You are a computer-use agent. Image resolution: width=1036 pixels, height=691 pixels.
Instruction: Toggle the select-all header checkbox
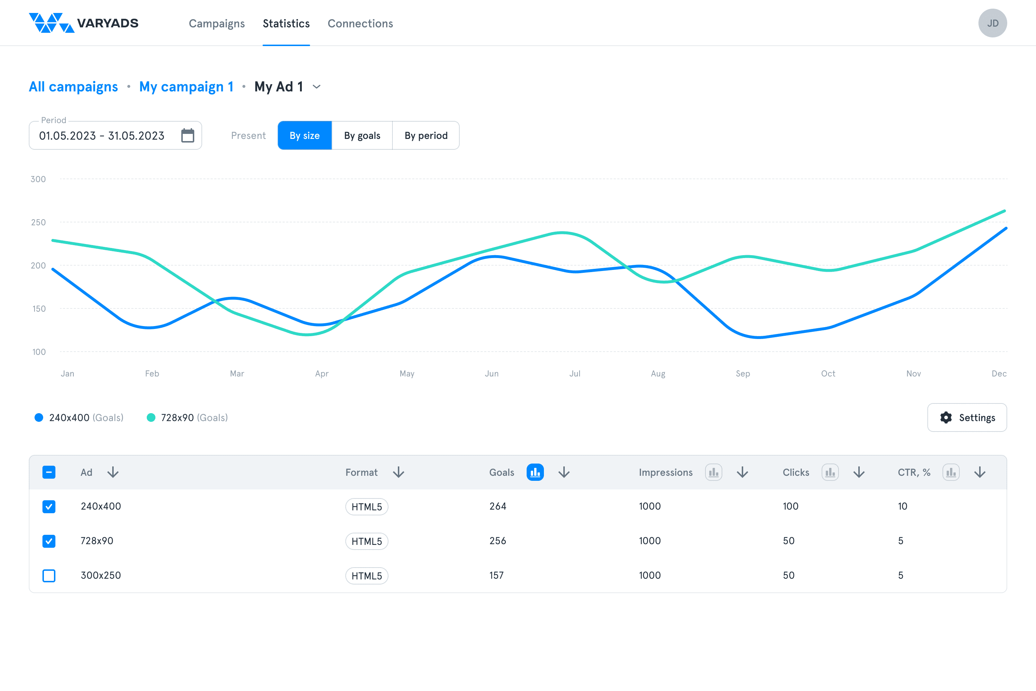(49, 473)
